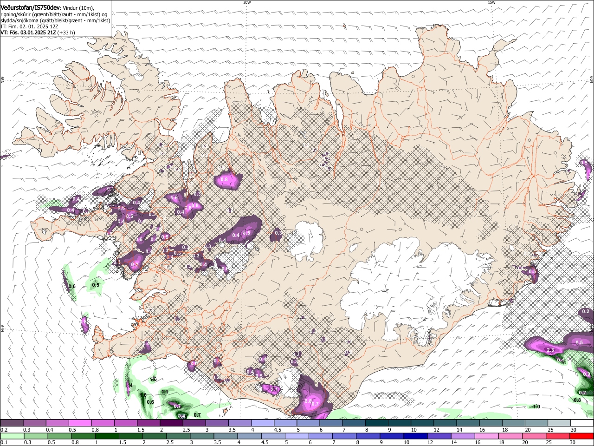The image size is (594, 446).
Task: Click the '0.2' label under upper legend row
Action: coord(3,430)
